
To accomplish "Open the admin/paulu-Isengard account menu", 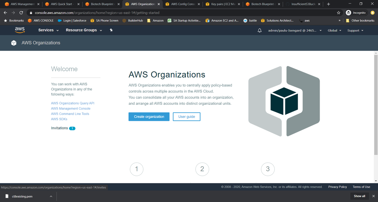I will click(295, 31).
